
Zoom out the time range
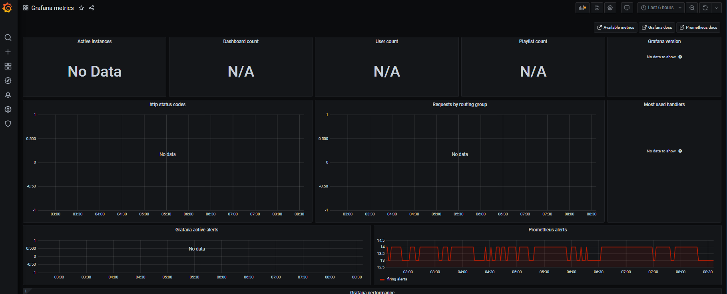coord(692,8)
